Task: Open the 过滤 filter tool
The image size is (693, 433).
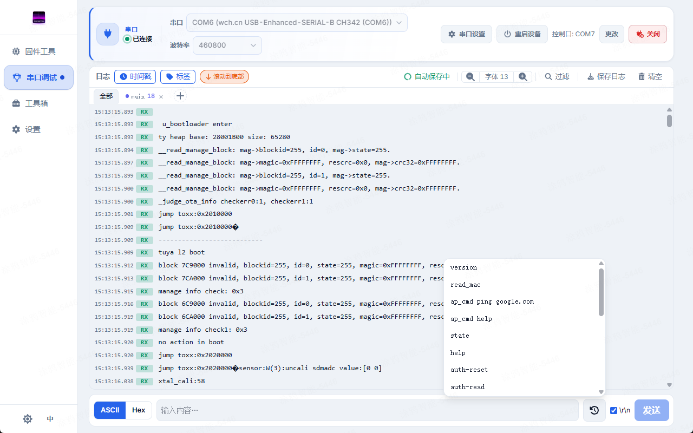Action: pos(557,77)
